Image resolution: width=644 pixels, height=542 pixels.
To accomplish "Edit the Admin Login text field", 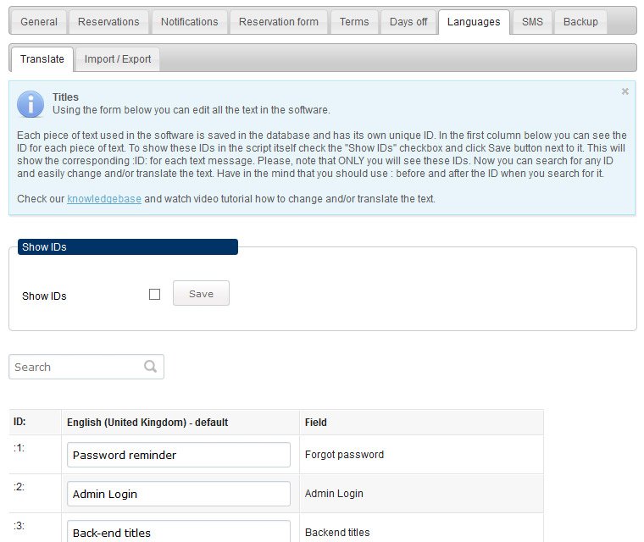I will pyautogui.click(x=179, y=494).
